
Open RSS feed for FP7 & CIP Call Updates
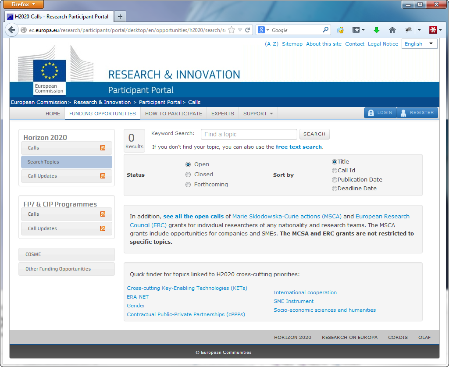(x=103, y=228)
